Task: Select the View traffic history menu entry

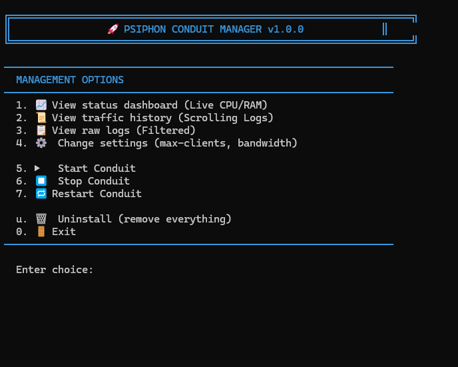Action: [x=162, y=118]
